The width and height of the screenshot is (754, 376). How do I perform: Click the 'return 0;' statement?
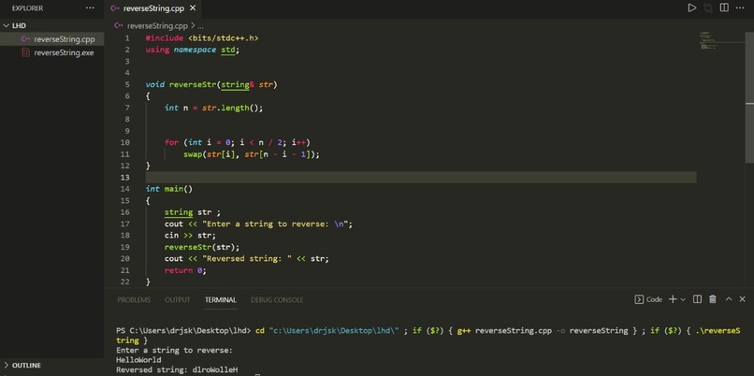185,270
